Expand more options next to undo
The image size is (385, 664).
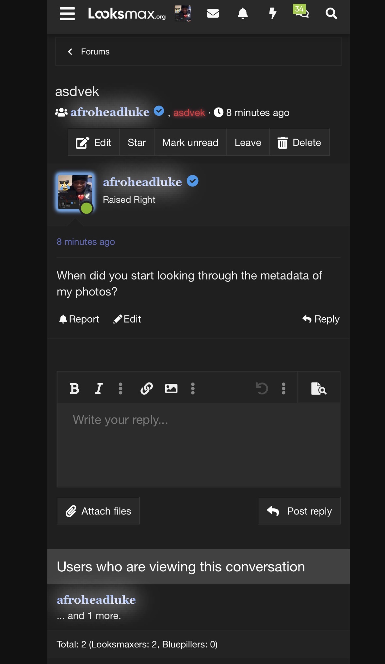(x=283, y=388)
